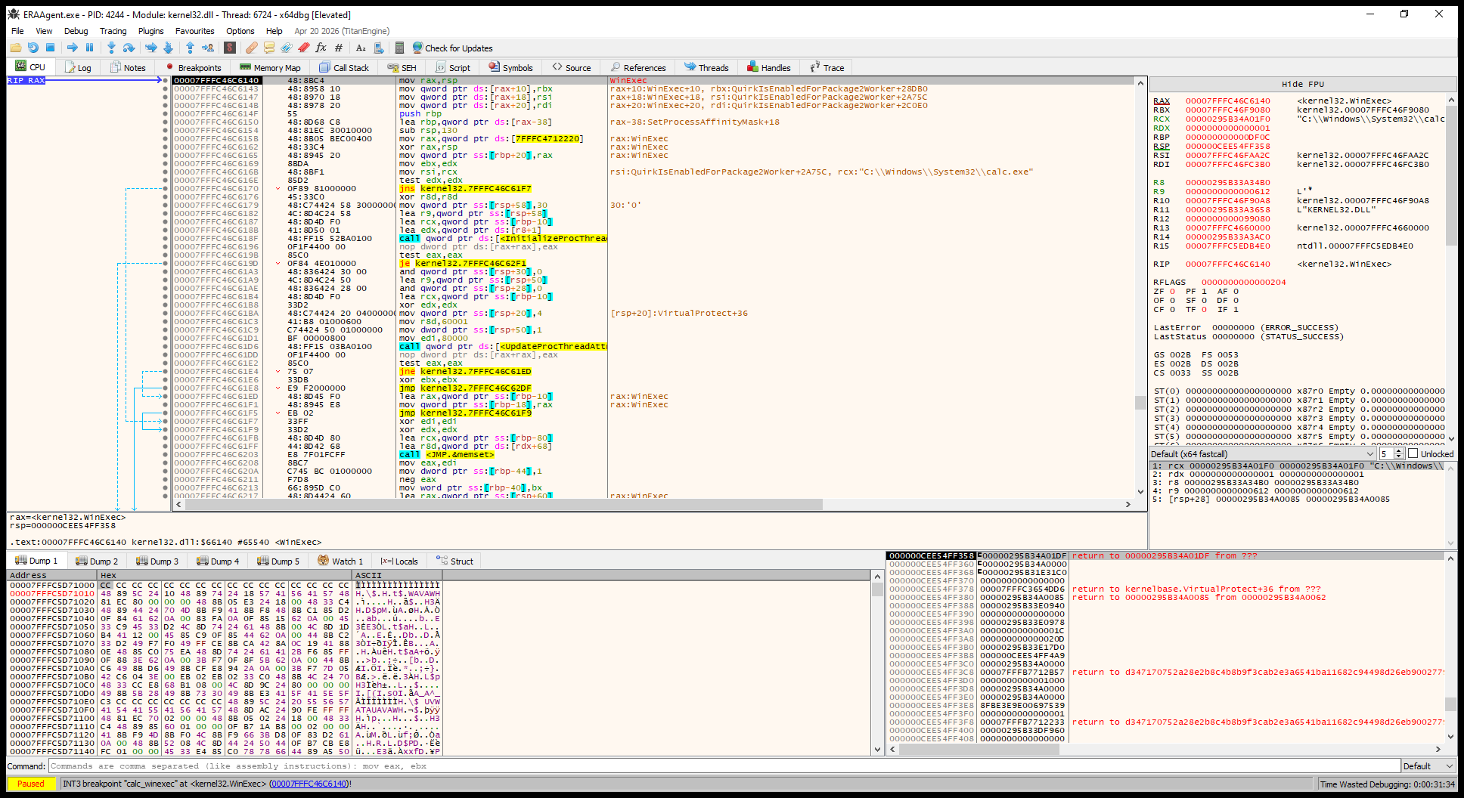Click the blue Stop debugging square icon
Image resolution: width=1464 pixels, height=798 pixels.
point(50,48)
